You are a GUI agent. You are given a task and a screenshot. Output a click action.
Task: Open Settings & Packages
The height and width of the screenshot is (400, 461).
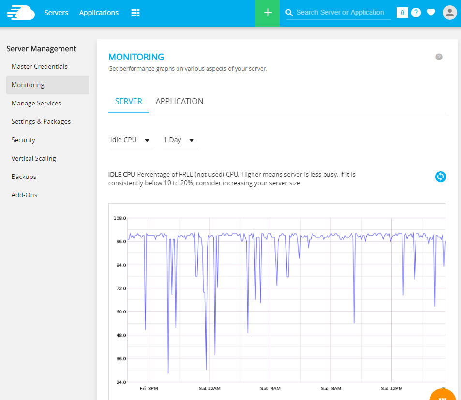coord(41,122)
